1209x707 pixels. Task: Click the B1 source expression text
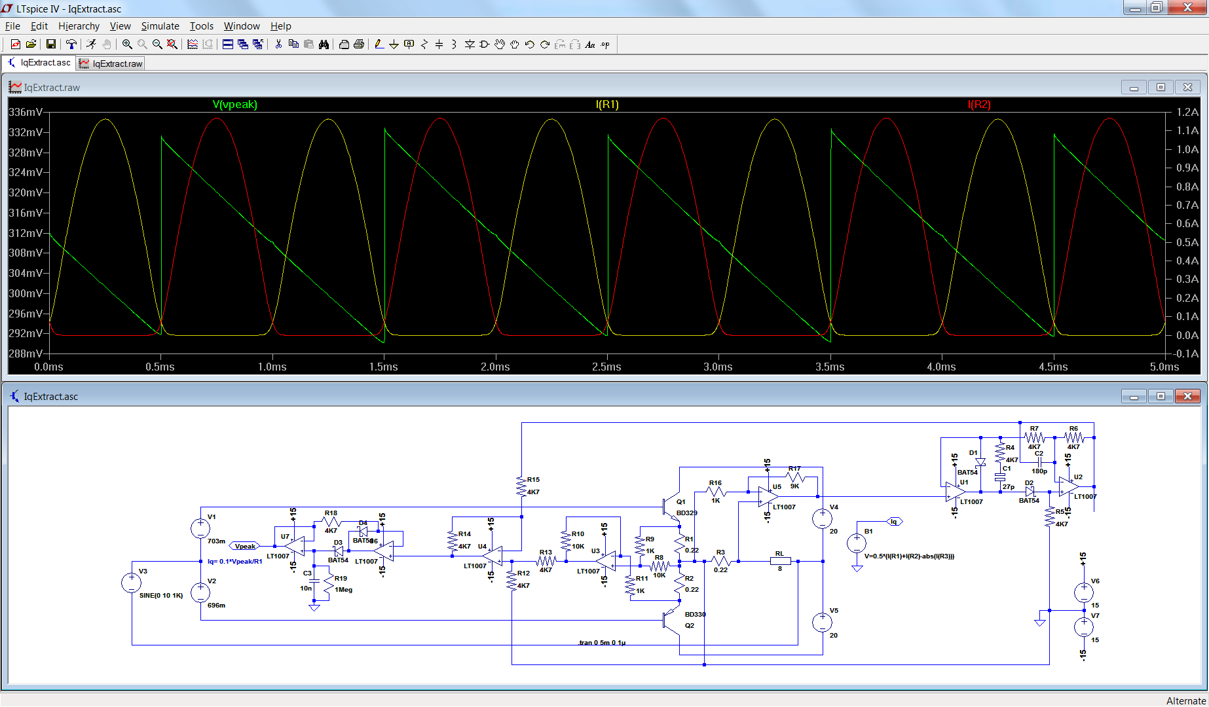coord(909,556)
